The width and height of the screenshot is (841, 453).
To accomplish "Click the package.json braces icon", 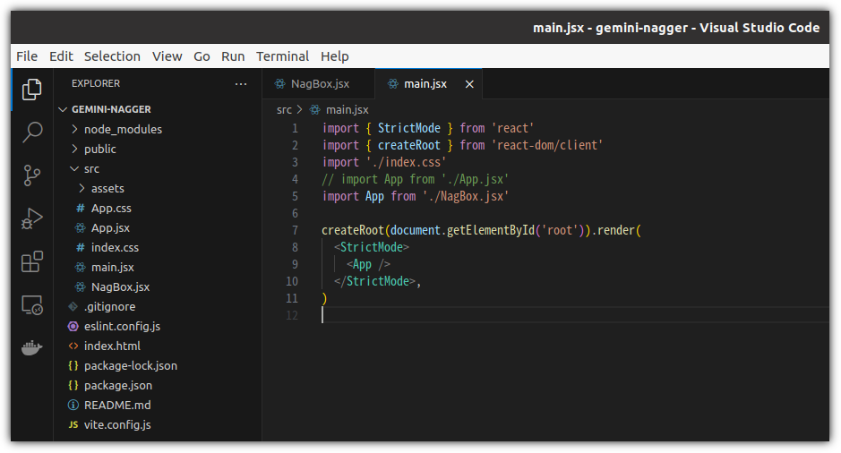I will coord(73,386).
